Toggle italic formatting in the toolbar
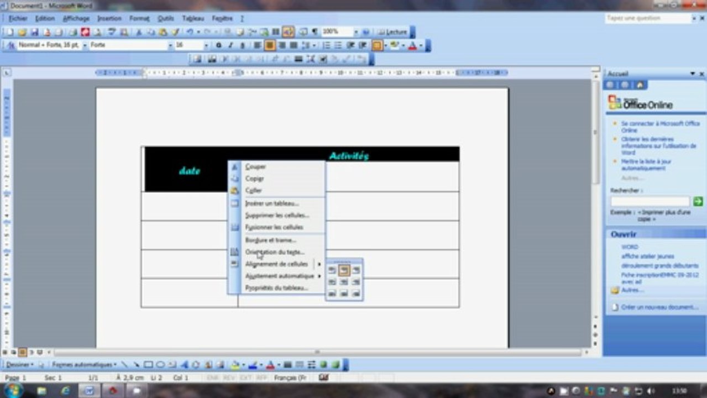 tap(231, 45)
